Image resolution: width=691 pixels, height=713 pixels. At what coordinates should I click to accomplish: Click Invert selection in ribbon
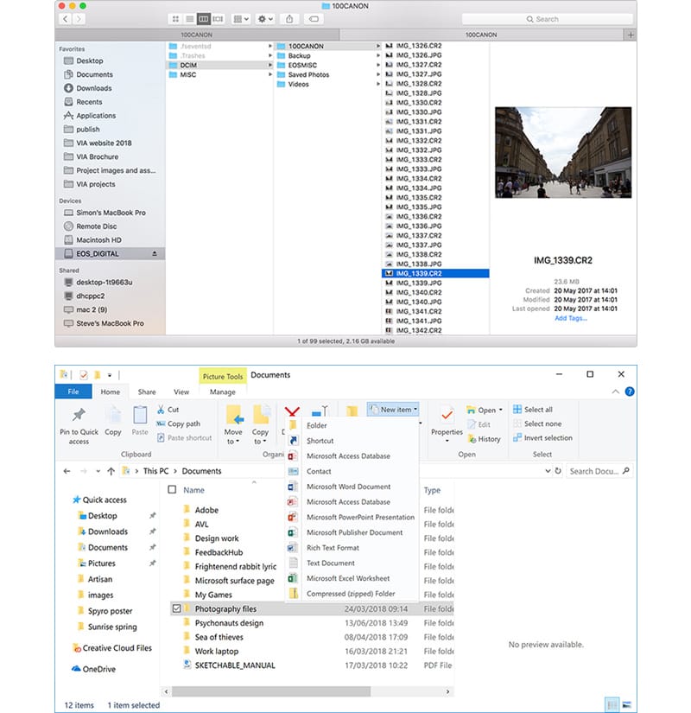(x=542, y=438)
